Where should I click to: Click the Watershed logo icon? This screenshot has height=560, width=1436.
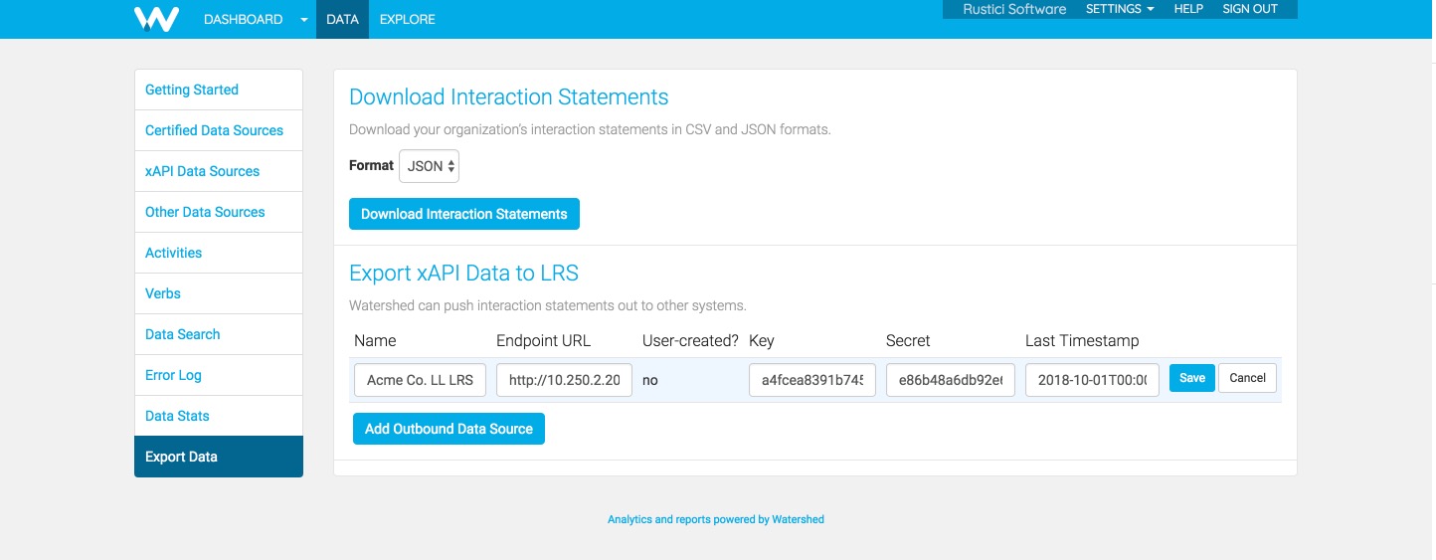click(156, 19)
